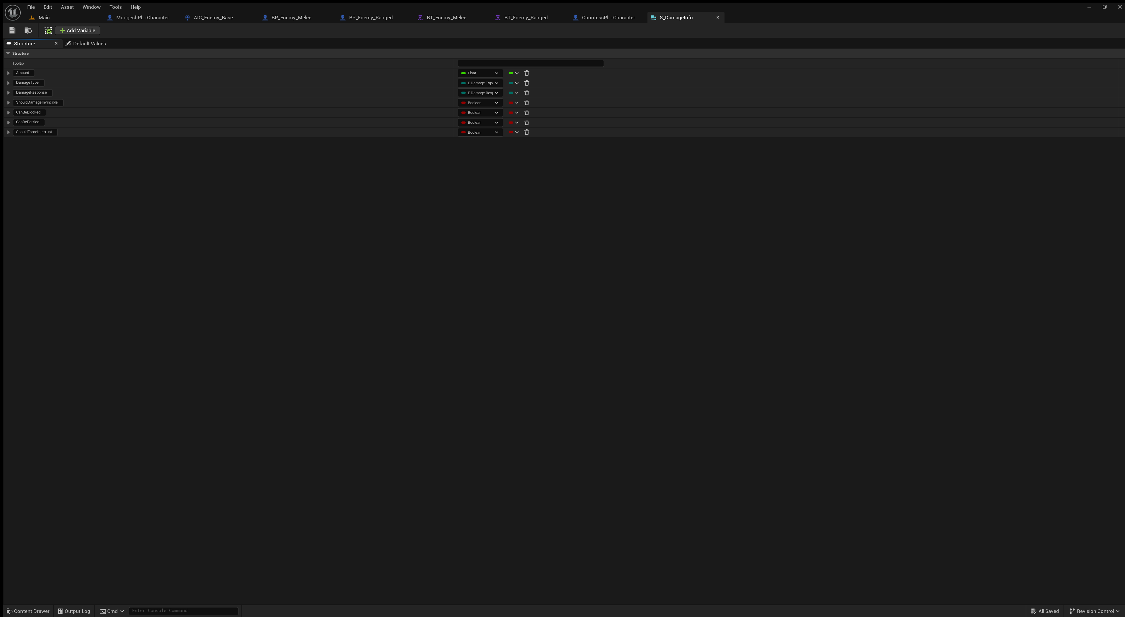Collapse the Structure section header

[x=8, y=53]
